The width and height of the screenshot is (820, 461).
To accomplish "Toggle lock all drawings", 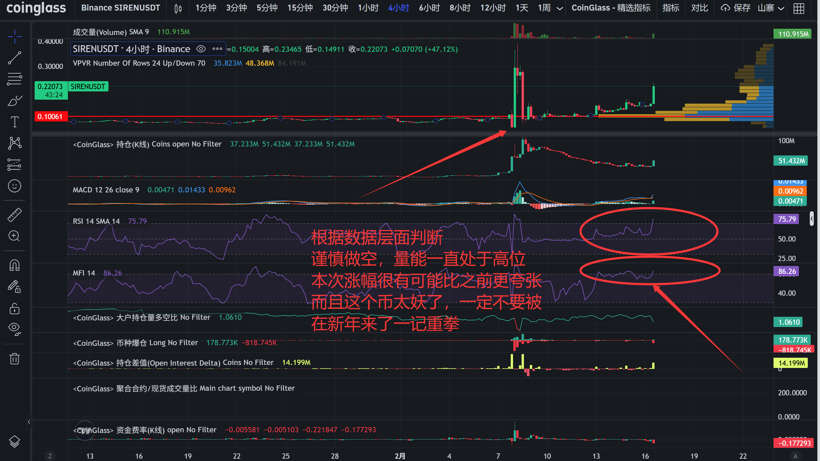I will pos(15,309).
